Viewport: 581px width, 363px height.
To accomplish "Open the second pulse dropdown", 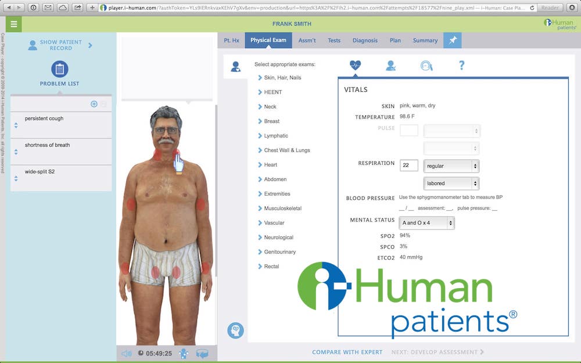I will 451,149.
